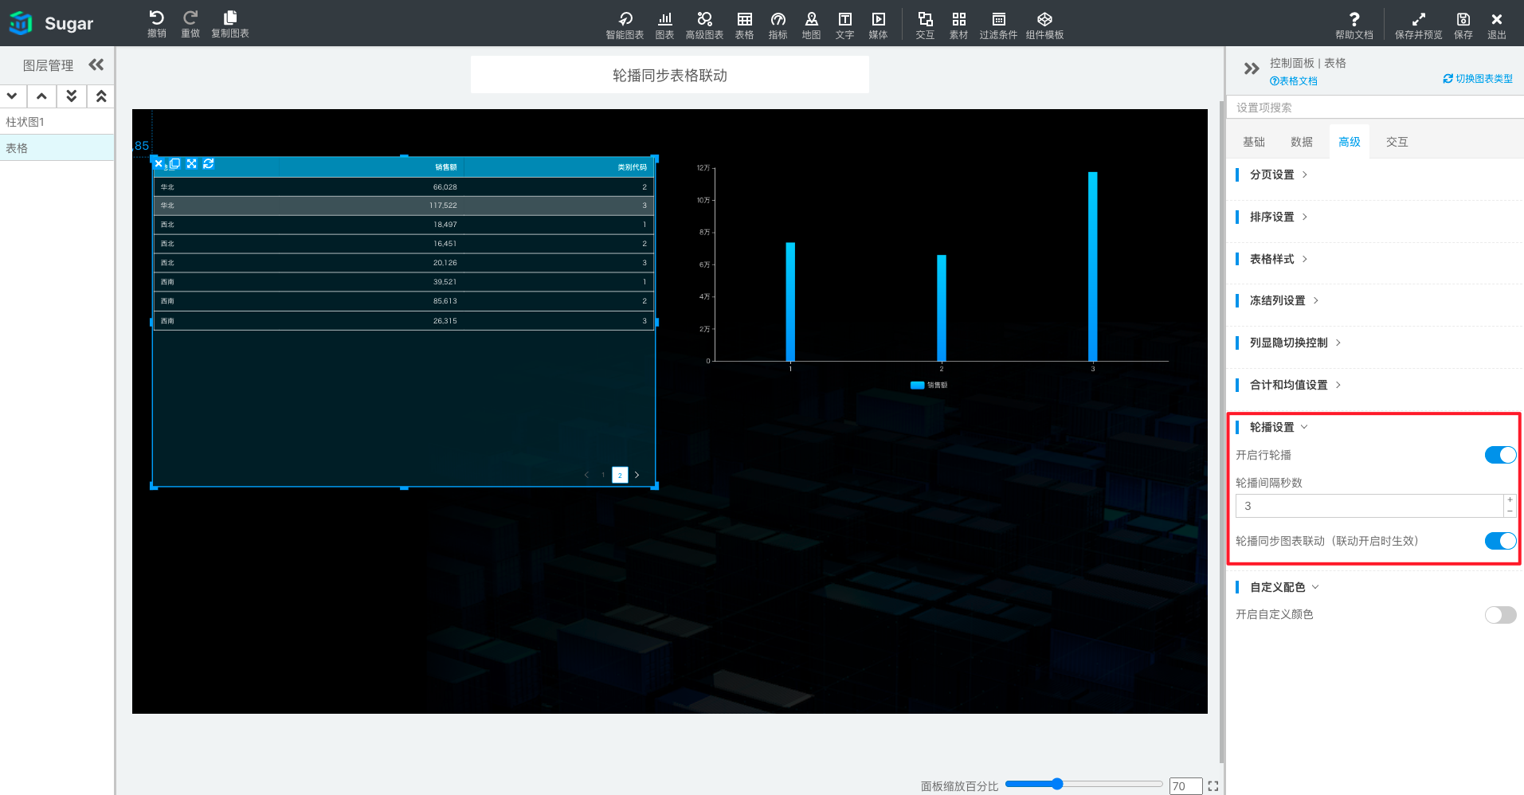Collapse the 图层管理 layer panel

click(96, 65)
